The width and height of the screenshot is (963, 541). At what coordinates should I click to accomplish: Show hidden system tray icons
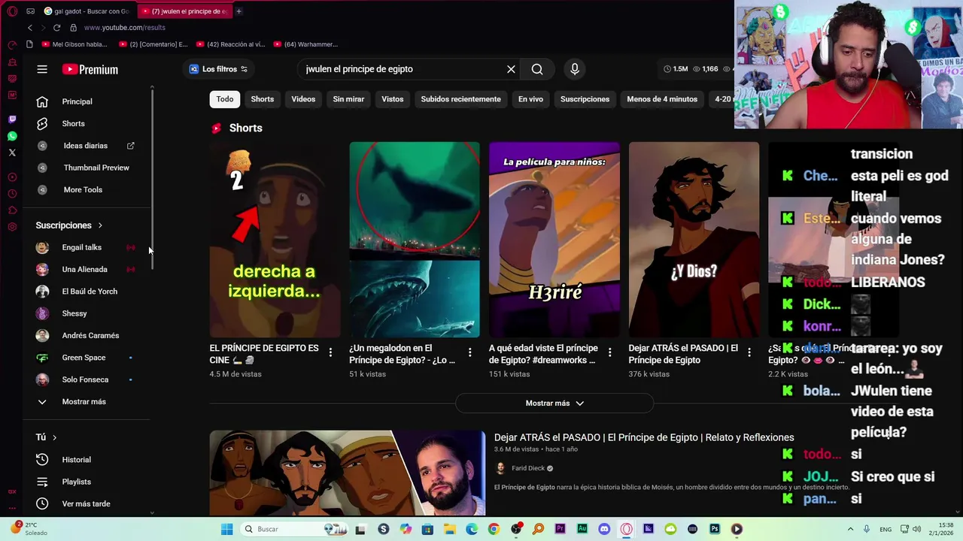coord(850,529)
